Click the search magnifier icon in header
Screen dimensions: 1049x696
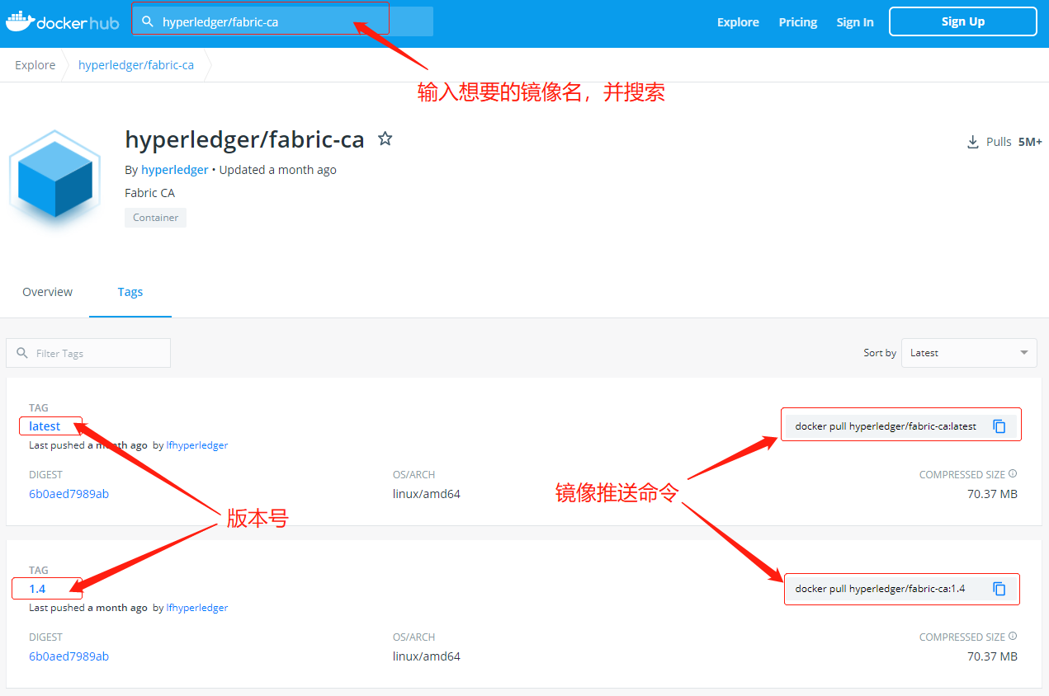pyautogui.click(x=148, y=21)
